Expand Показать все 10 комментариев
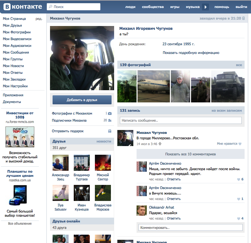 (x=190, y=154)
